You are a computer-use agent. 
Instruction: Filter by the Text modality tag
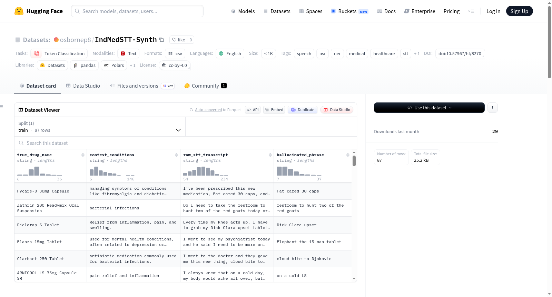coord(129,53)
